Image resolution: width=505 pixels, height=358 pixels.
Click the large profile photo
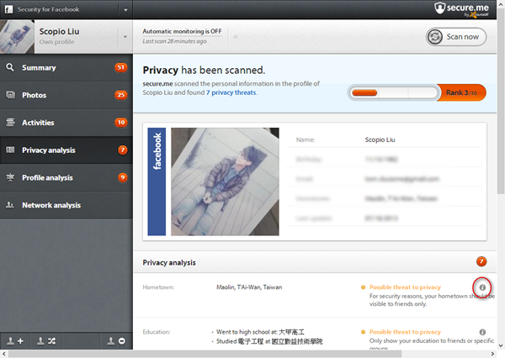click(x=225, y=182)
